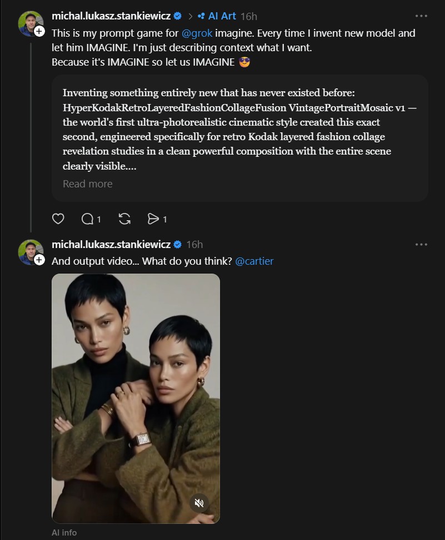Open the more options menu on the first post
This screenshot has height=540, width=445.
(x=421, y=16)
